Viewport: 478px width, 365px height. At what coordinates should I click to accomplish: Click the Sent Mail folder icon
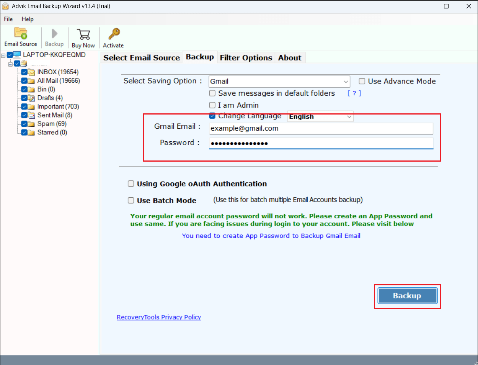pyautogui.click(x=31, y=115)
